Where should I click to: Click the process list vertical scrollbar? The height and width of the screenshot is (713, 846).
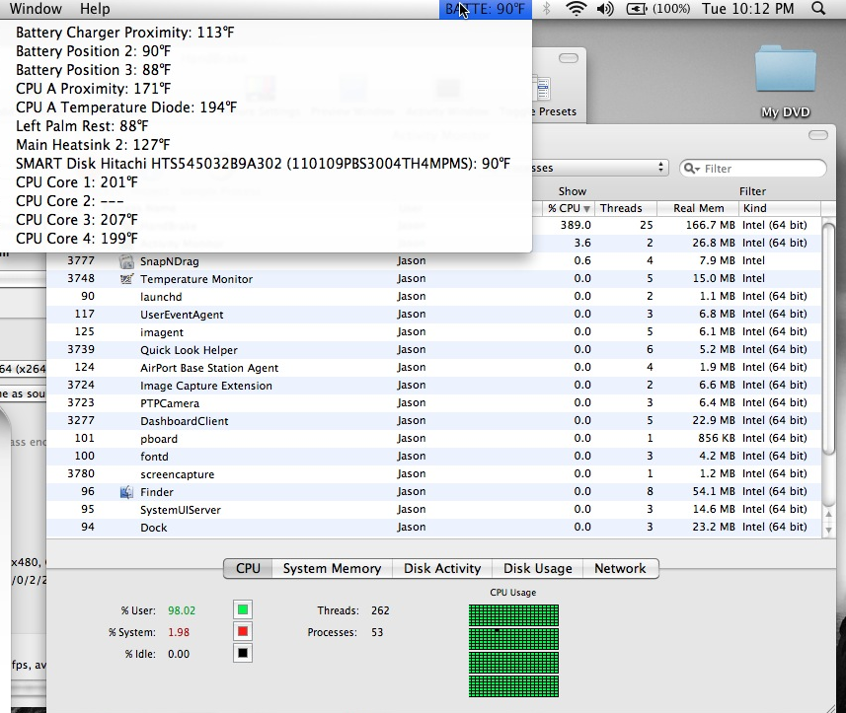(828, 339)
